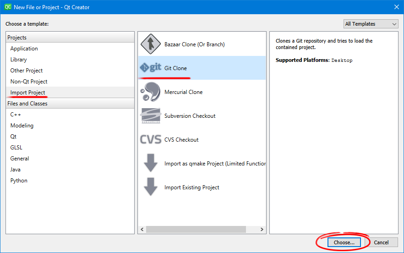
Task: Click the Cancel button
Action: tap(381, 242)
